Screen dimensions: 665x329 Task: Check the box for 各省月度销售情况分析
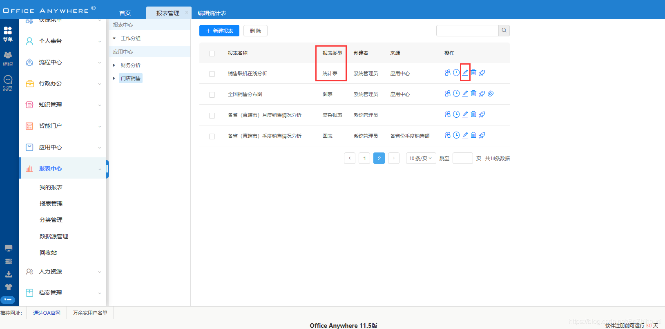point(212,116)
